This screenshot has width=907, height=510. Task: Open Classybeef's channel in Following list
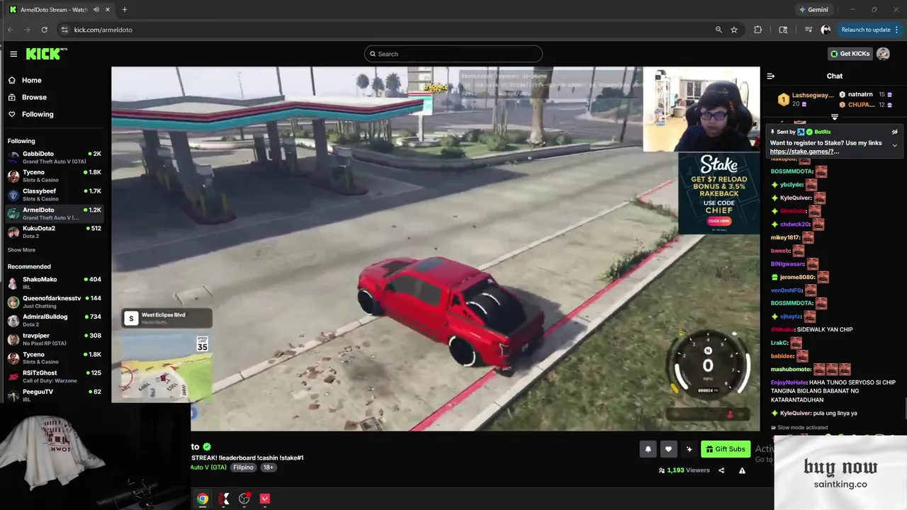[x=55, y=195]
